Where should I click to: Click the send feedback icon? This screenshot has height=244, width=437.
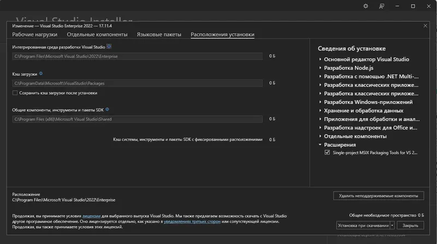[381, 6]
